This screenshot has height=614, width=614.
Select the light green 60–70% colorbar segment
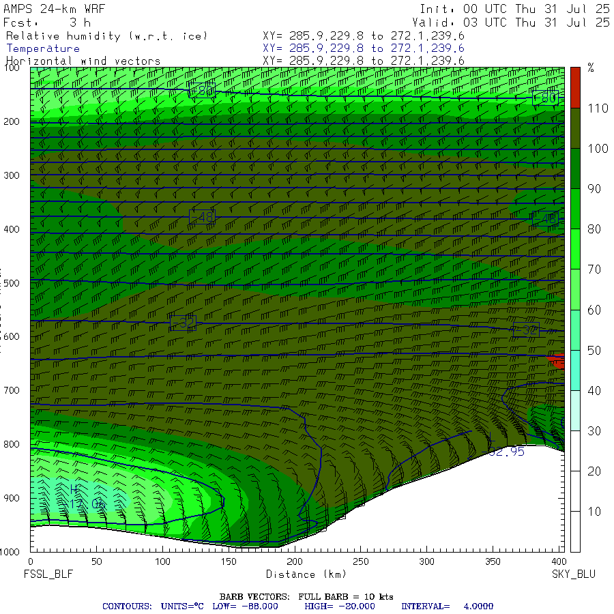pyautogui.click(x=575, y=289)
